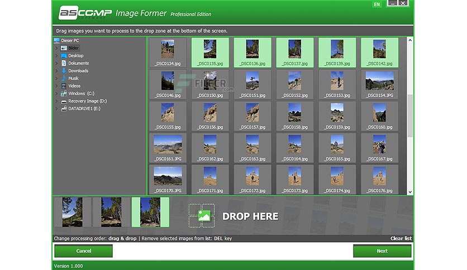This screenshot has width=467, height=270.
Task: Select thumbnail _DSC0165.jpg
Action: coord(337,148)
